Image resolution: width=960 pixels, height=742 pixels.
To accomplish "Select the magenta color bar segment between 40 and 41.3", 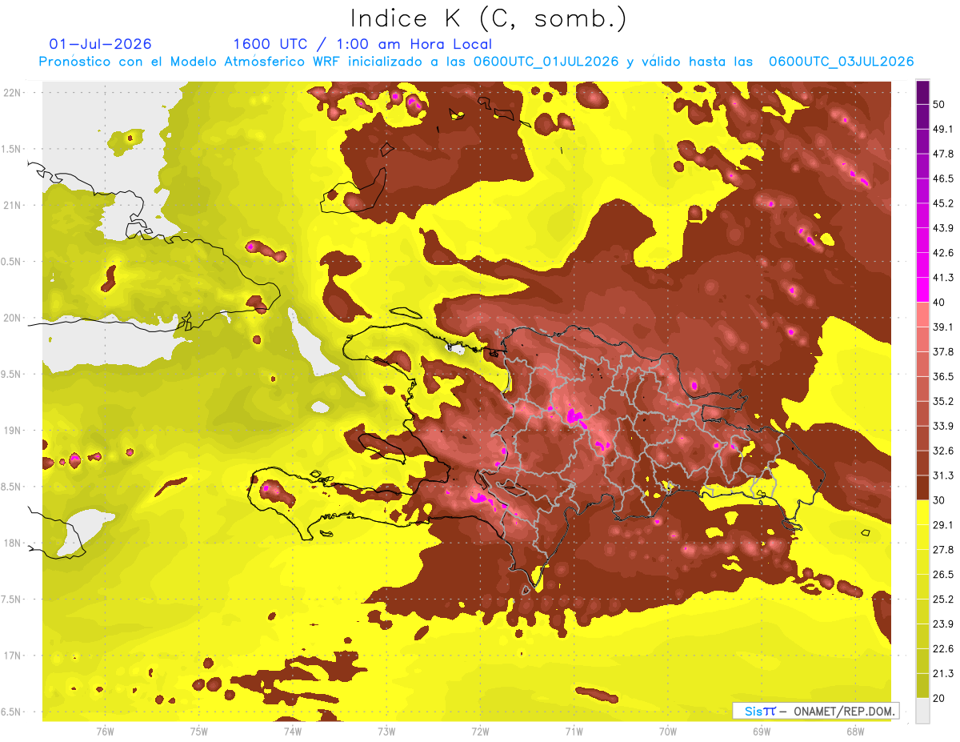I will (922, 291).
